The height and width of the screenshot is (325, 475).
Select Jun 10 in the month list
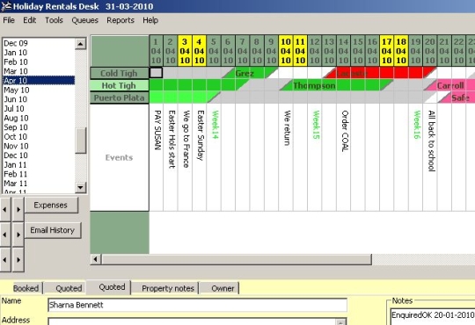pos(39,99)
